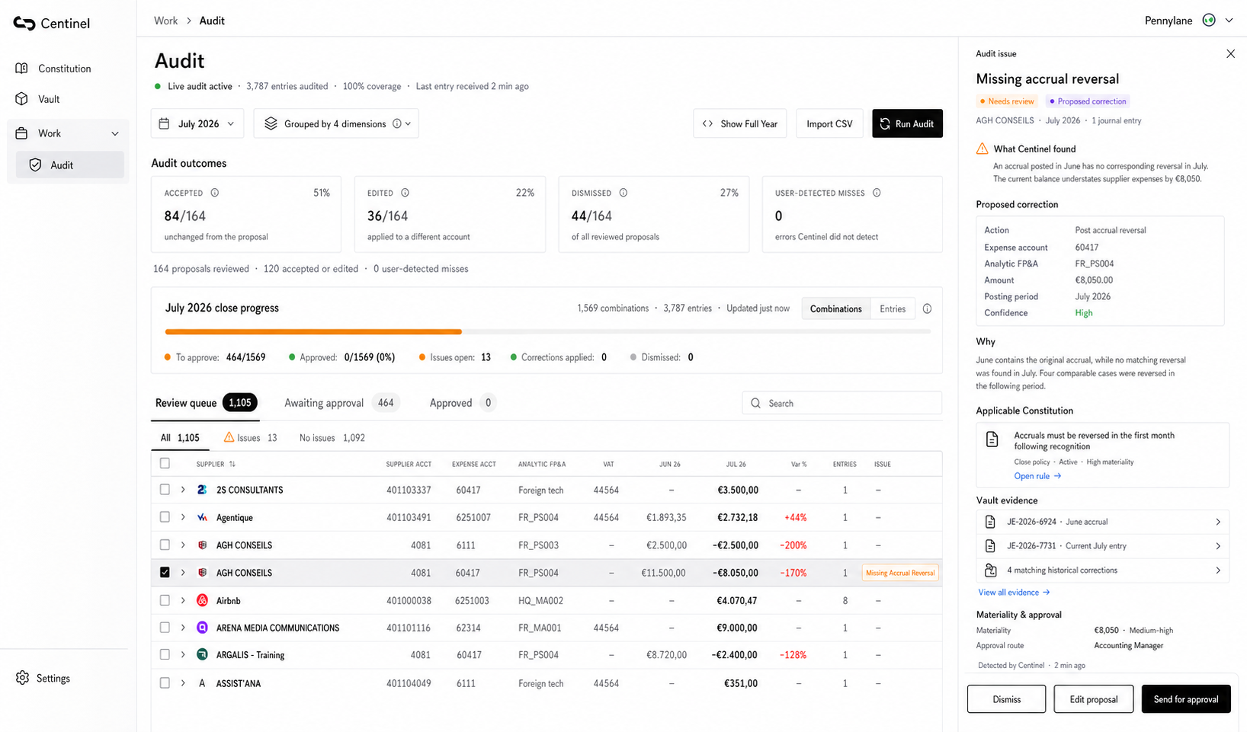Close the Audit issue panel
Viewport: 1247px width, 732px height.
[x=1230, y=53]
